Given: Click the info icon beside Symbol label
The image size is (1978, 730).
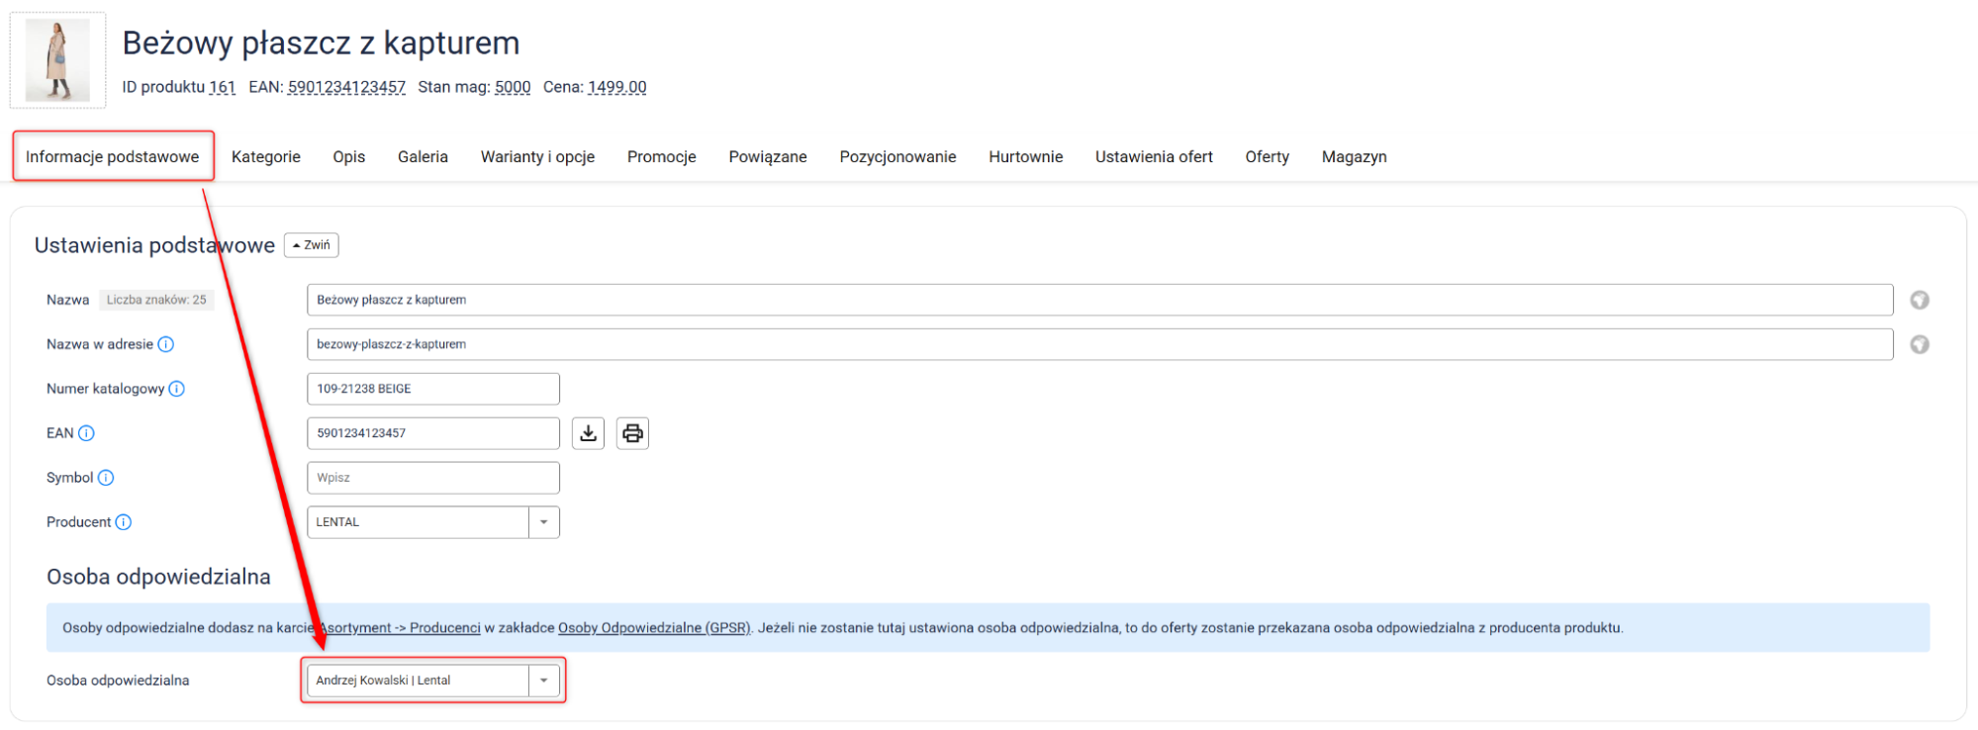Looking at the screenshot, I should tap(106, 478).
